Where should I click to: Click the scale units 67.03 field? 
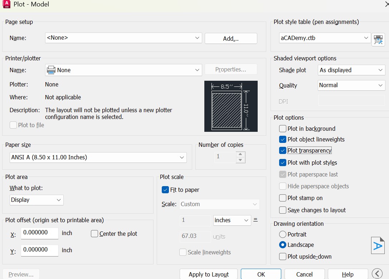tap(195, 236)
